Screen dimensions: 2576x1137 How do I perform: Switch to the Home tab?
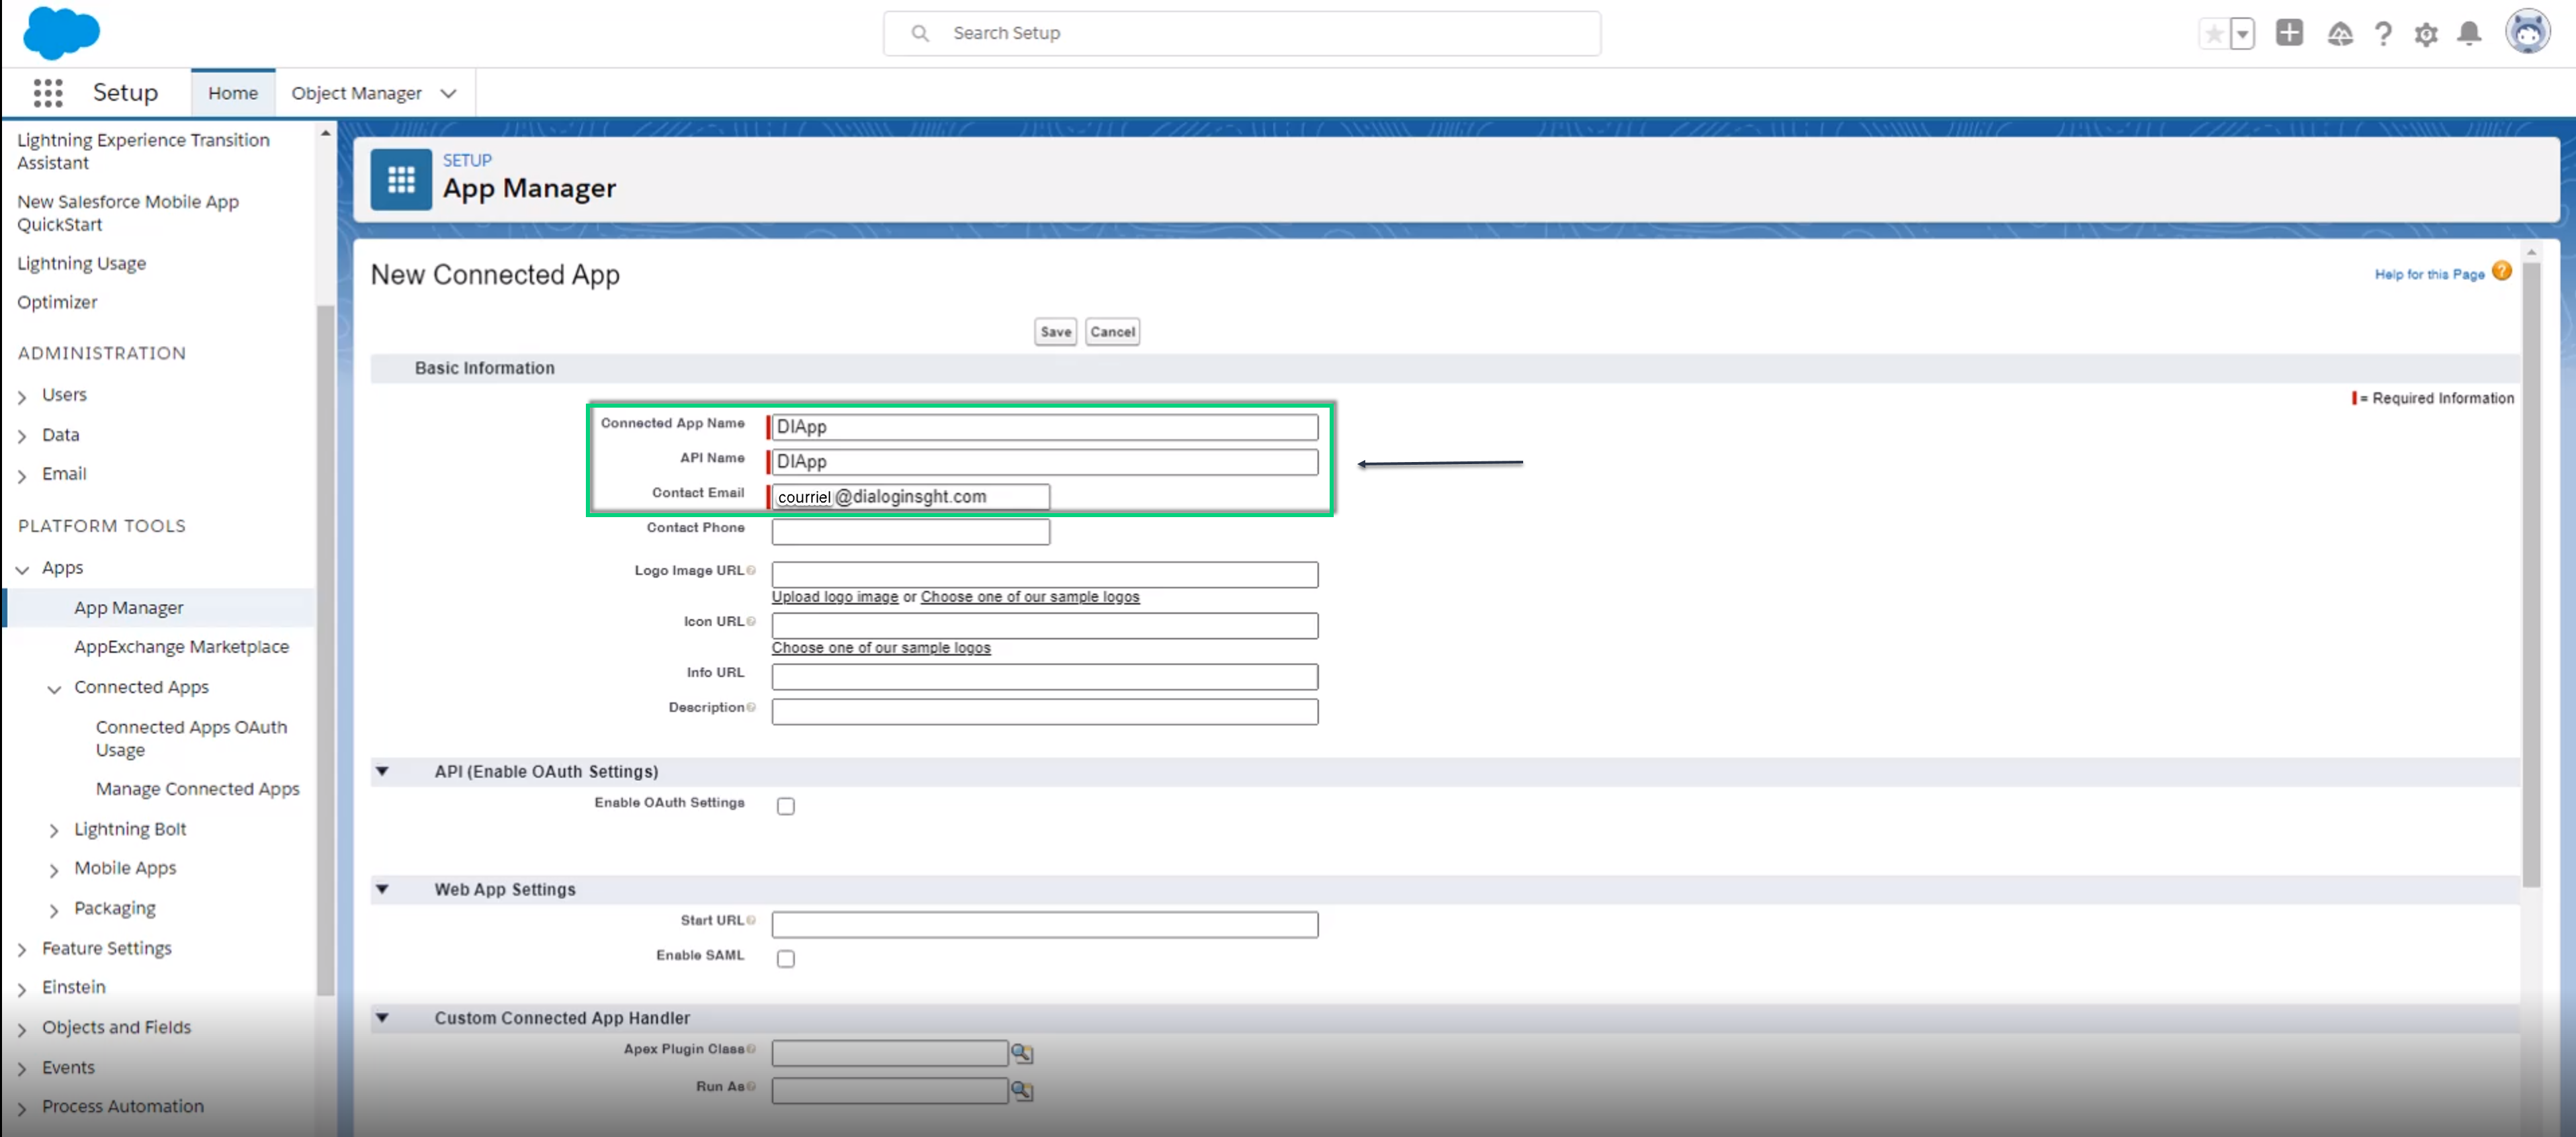point(232,93)
